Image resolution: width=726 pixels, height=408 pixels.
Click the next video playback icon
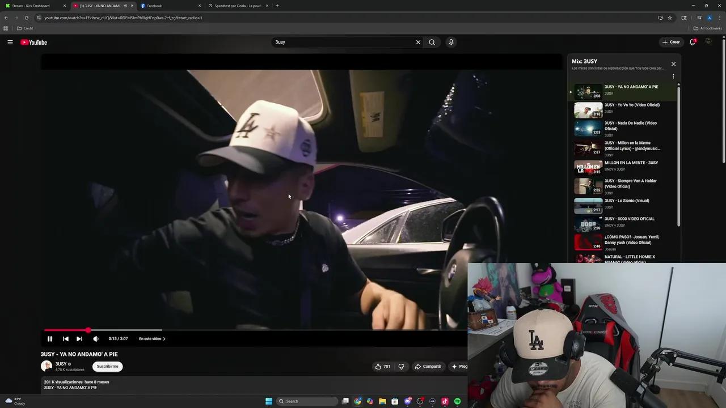point(79,338)
